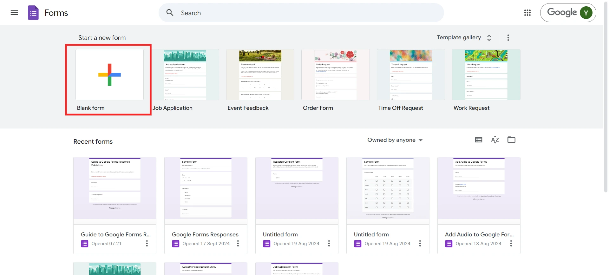Open the recent form with city skyline header
This screenshot has height=275, width=609.
(x=115, y=269)
